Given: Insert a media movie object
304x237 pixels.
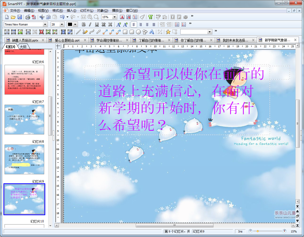Looking at the screenshot, I should point(63,32).
